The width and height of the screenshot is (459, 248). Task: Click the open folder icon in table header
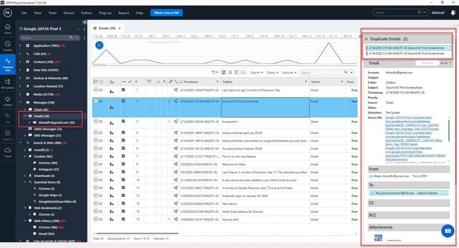(x=95, y=81)
